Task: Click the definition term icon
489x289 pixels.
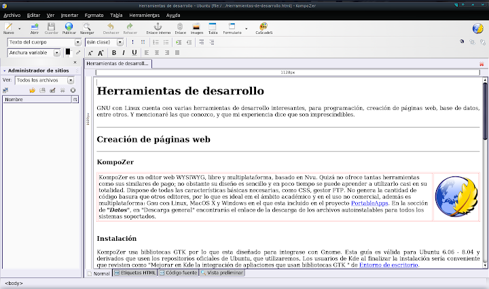Action: tap(202, 42)
